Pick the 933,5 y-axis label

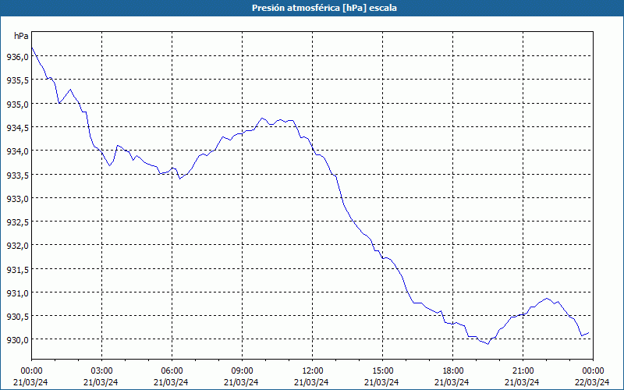17,175
